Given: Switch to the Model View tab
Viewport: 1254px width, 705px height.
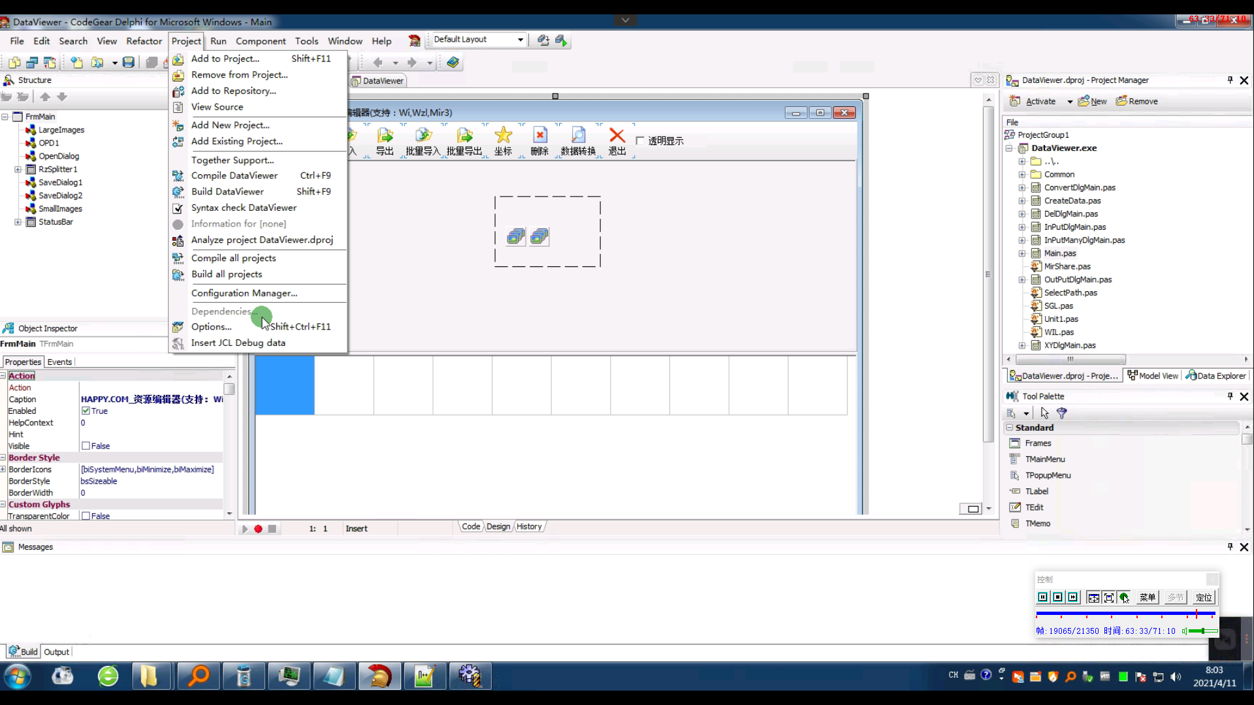Looking at the screenshot, I should tap(1153, 376).
